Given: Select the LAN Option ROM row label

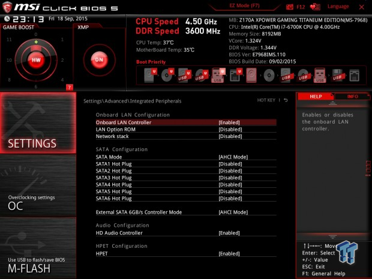Looking at the screenshot, I should point(116,129).
